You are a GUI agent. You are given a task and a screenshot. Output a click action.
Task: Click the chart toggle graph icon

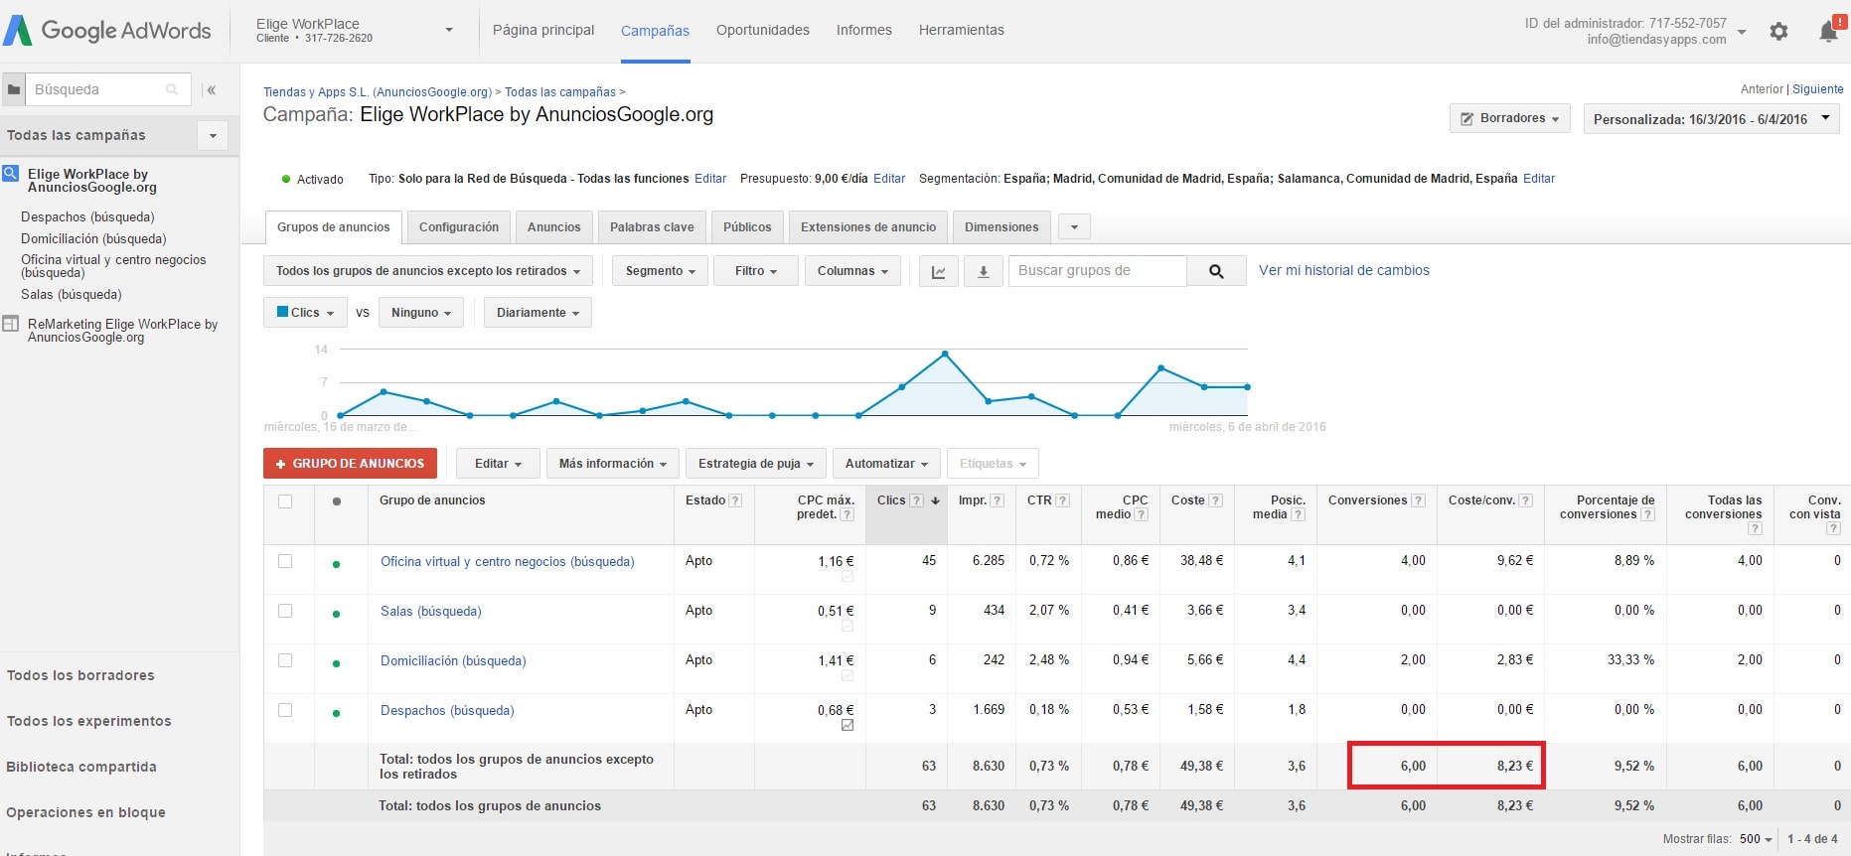click(938, 271)
